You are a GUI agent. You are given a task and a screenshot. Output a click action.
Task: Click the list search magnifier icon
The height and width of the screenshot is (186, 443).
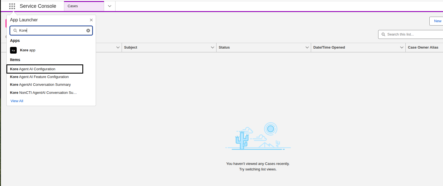tap(383, 34)
